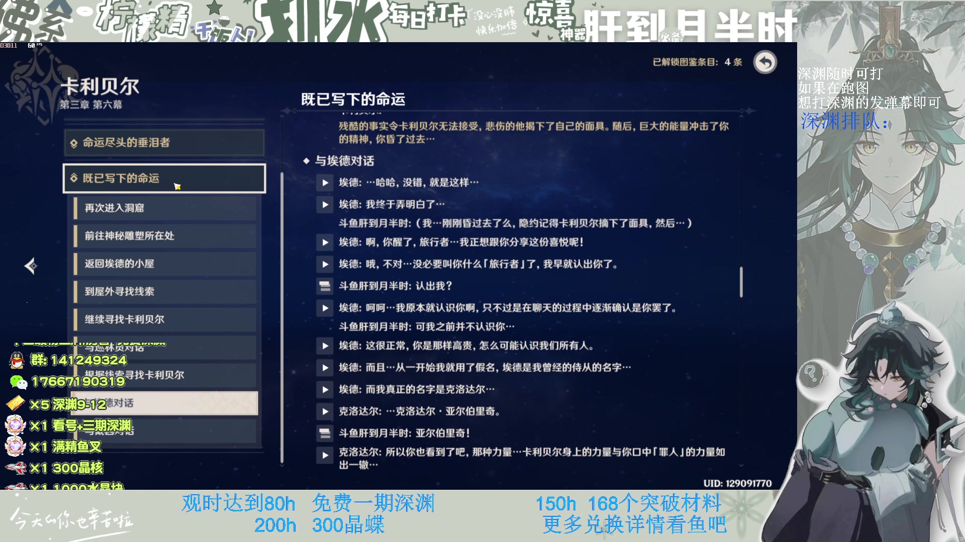Image resolution: width=965 pixels, height=542 pixels.
Task: Click the return arrow button near the unlocked-entries counter
Action: (765, 63)
